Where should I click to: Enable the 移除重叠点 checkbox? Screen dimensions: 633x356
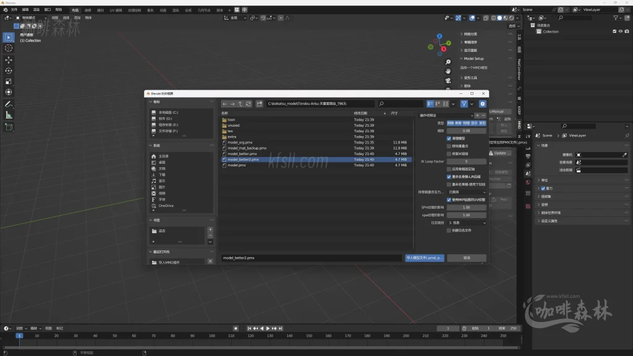[x=449, y=146]
